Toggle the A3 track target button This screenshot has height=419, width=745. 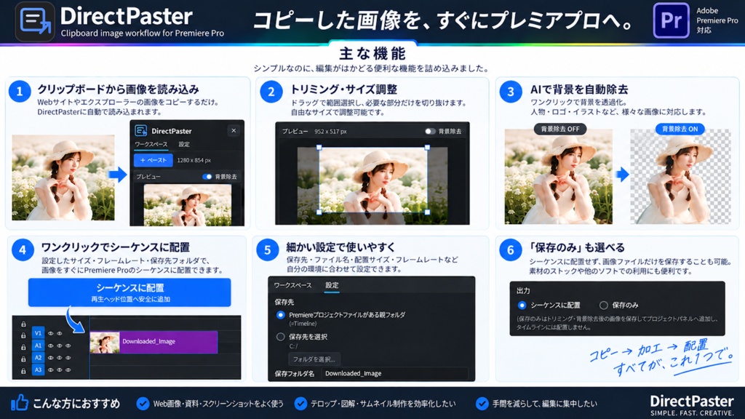pyautogui.click(x=38, y=370)
